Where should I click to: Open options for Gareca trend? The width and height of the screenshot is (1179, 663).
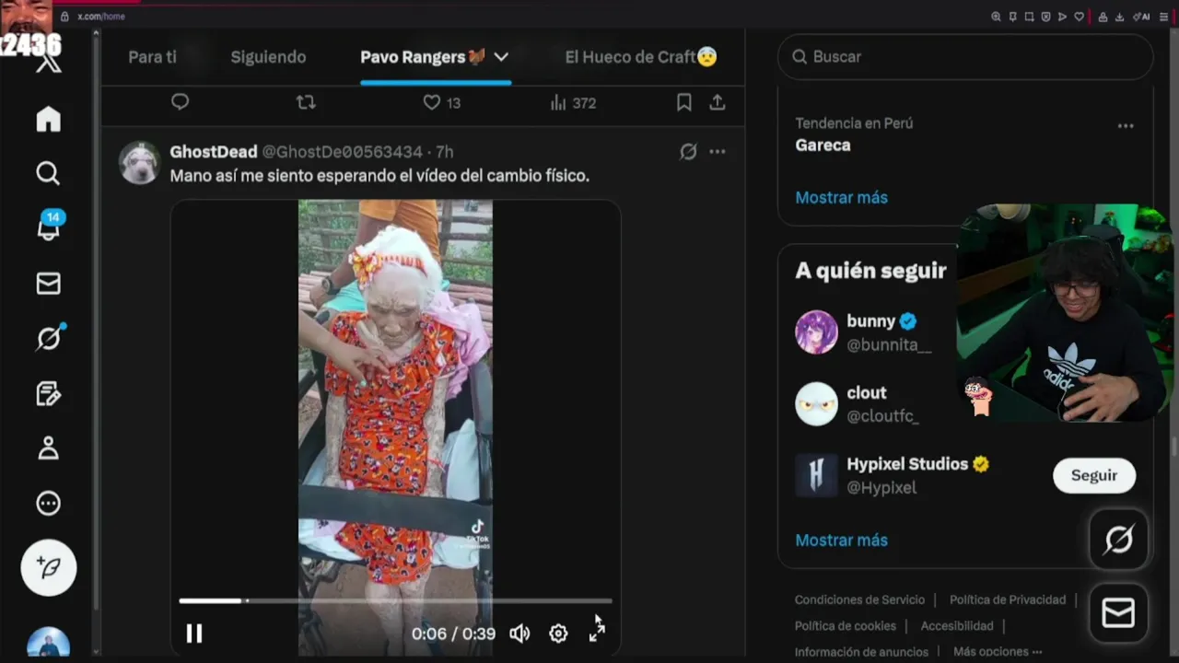point(1126,126)
